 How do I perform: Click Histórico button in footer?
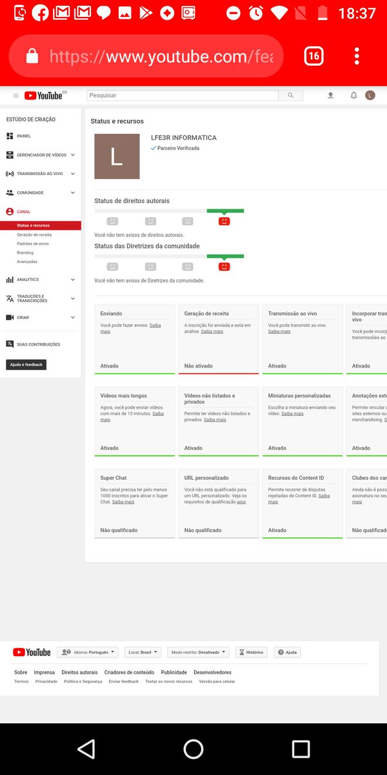tap(252, 652)
